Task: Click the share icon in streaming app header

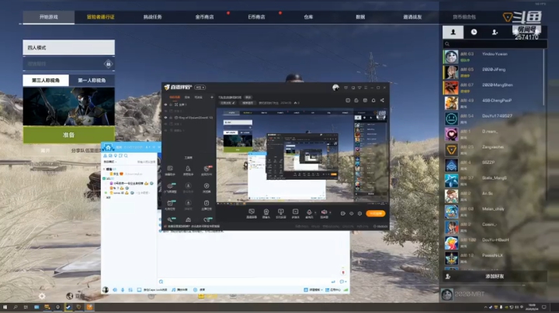Action: tap(382, 101)
